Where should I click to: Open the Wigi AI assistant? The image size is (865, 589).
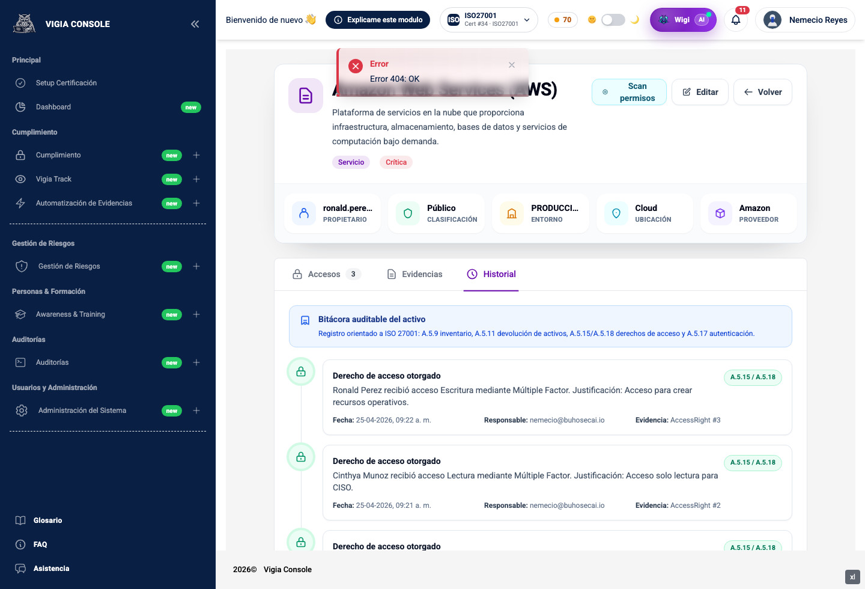[x=683, y=20]
